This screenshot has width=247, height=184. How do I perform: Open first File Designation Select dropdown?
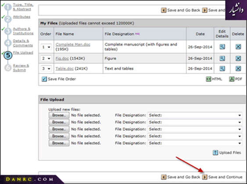coord(195,115)
